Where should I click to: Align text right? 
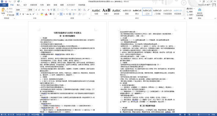[x=64, y=14]
